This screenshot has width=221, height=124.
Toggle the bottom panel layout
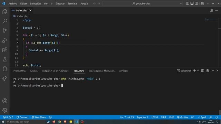192,3
